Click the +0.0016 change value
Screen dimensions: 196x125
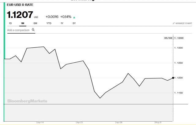(52, 17)
